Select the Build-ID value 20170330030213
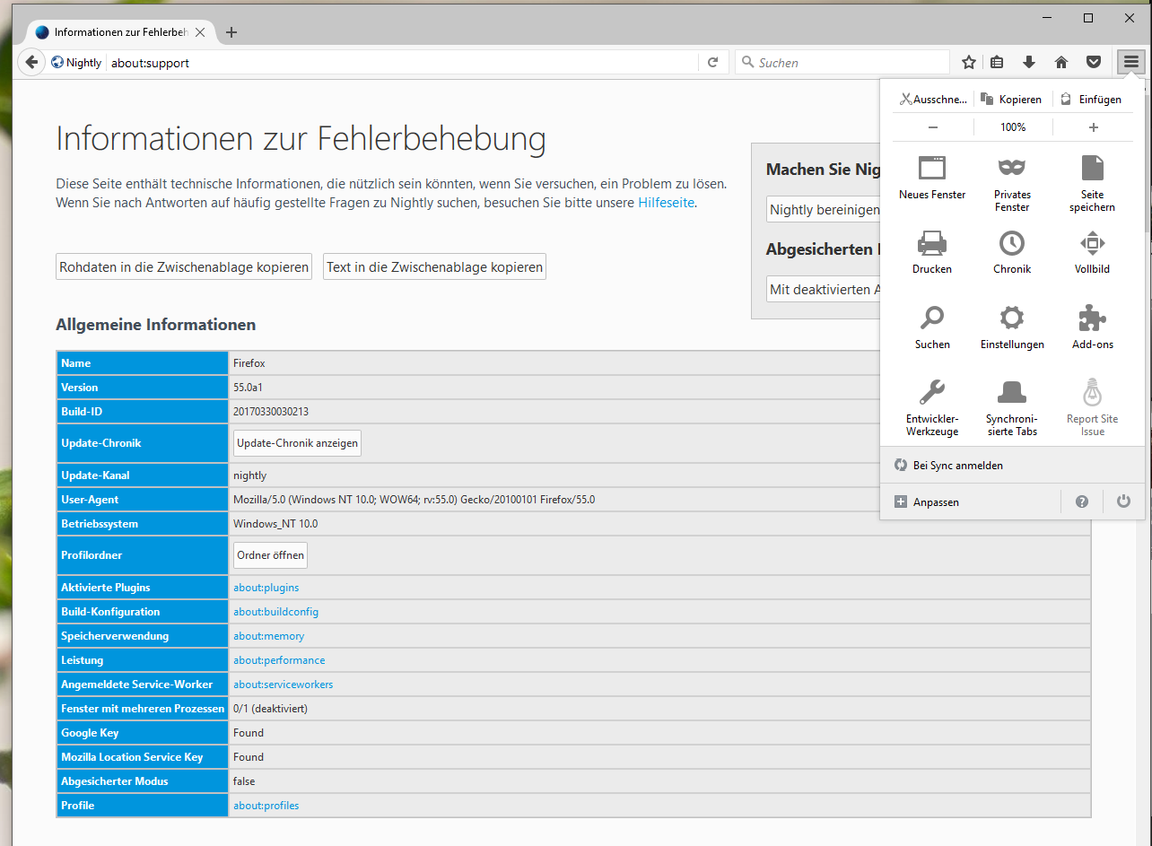 [x=271, y=412]
